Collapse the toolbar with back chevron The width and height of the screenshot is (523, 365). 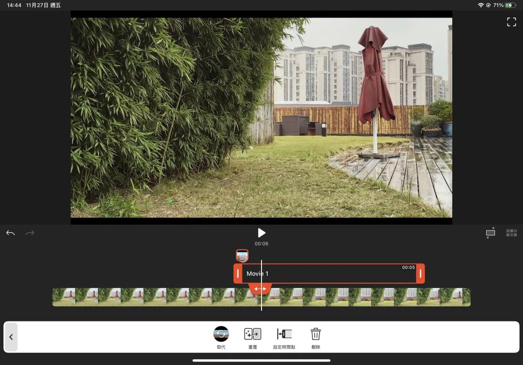click(11, 337)
